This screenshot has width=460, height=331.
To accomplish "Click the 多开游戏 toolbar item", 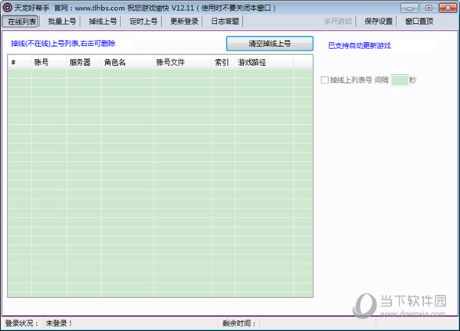I will (x=338, y=21).
